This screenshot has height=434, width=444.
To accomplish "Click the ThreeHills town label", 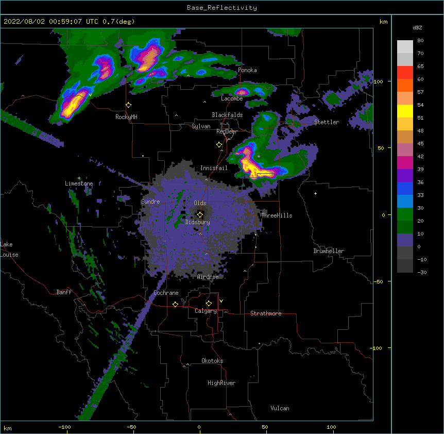I will (277, 215).
